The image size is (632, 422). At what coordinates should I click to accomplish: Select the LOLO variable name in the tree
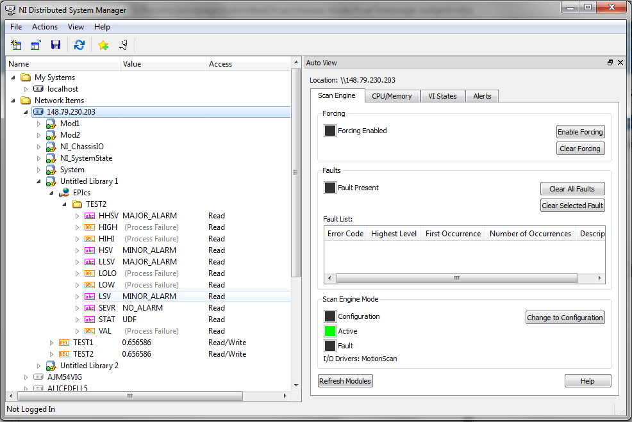108,273
